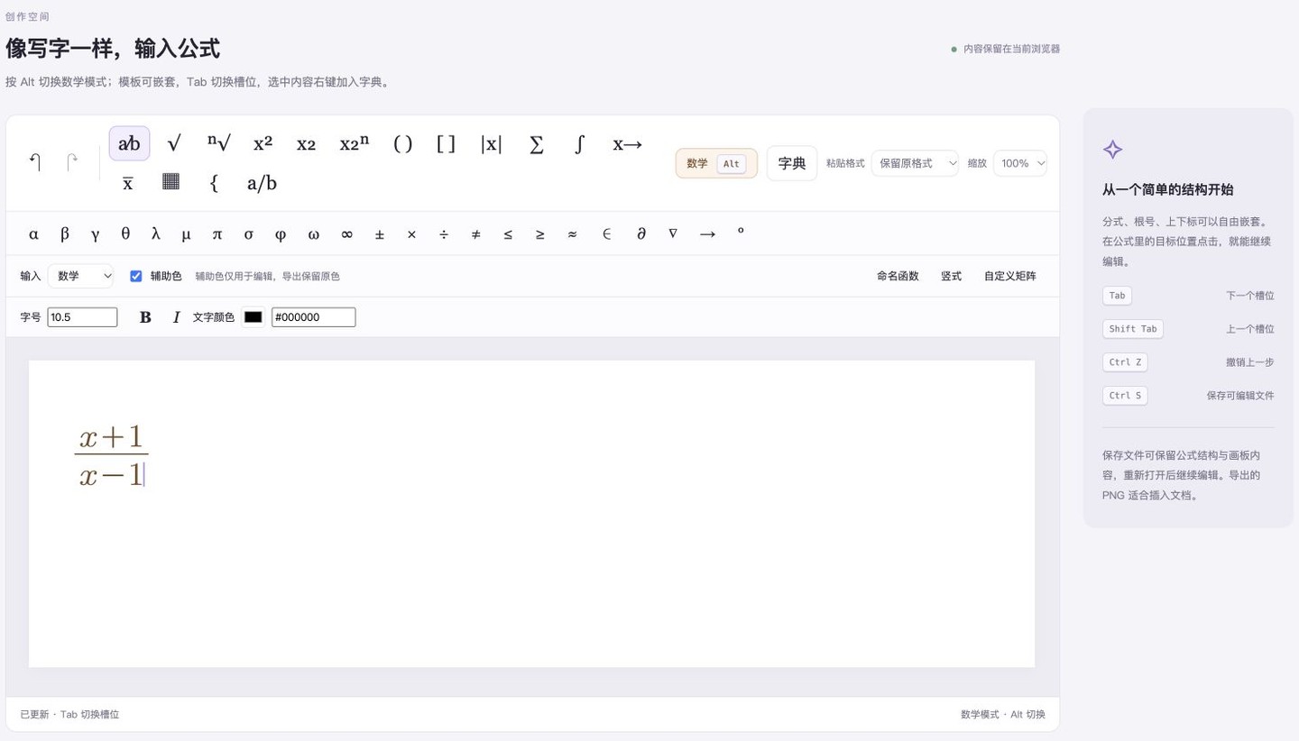Image resolution: width=1299 pixels, height=741 pixels.
Task: Open the black text color swatch
Action: [x=253, y=317]
